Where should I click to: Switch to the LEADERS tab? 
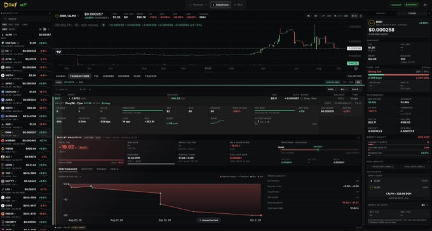tap(108, 76)
